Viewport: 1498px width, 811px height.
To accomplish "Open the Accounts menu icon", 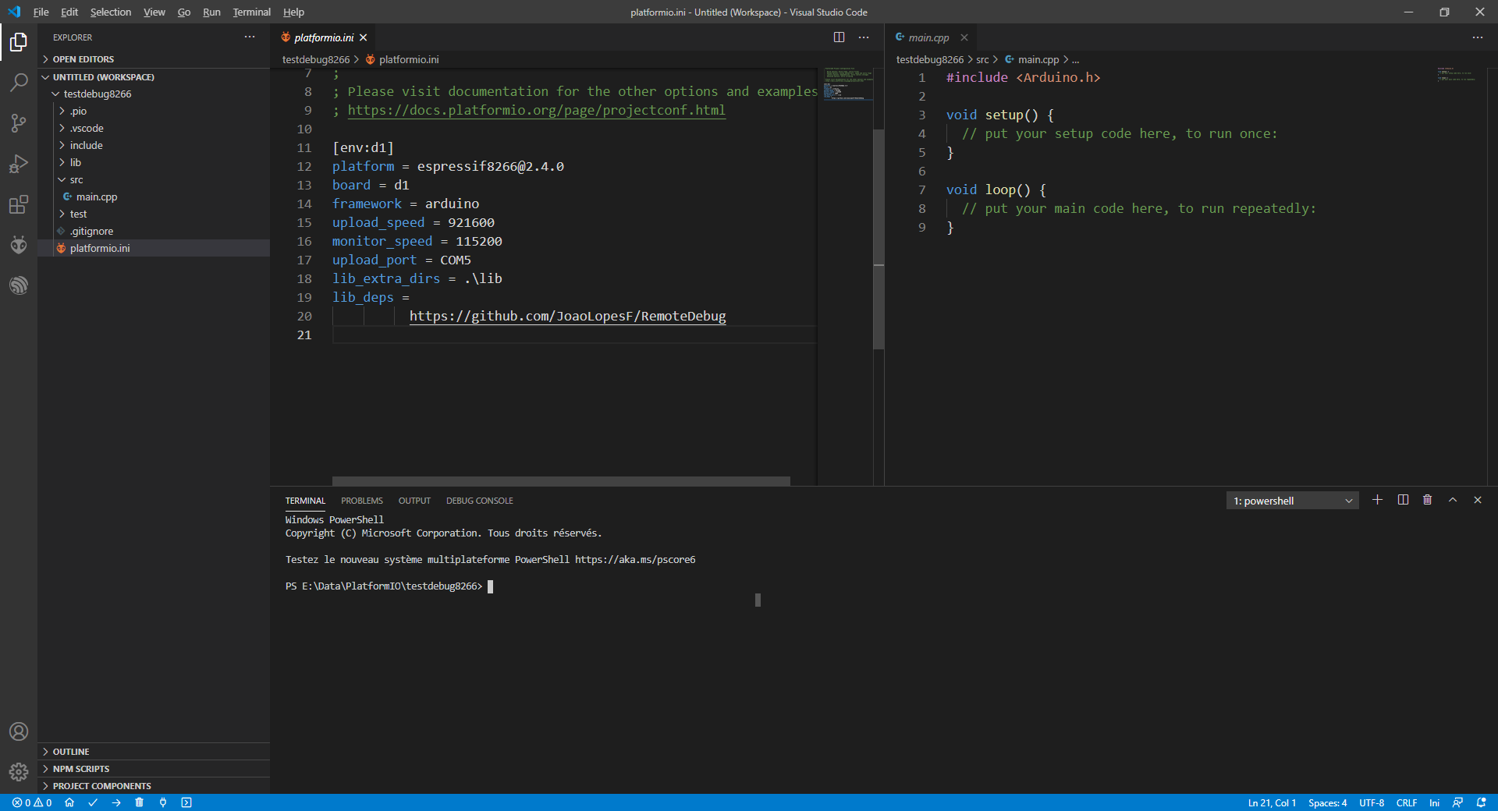I will [19, 731].
